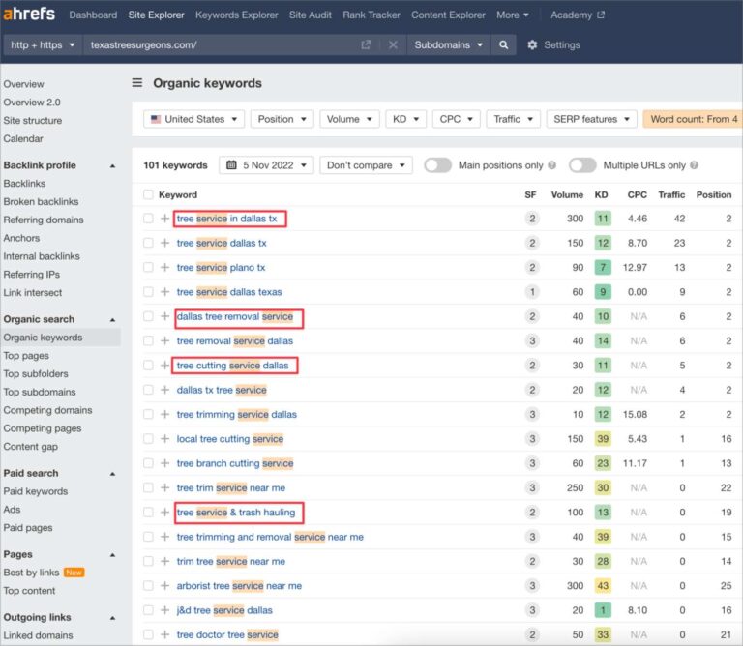This screenshot has height=646, width=743.
Task: Open Academy external link icon
Action: coord(601,15)
